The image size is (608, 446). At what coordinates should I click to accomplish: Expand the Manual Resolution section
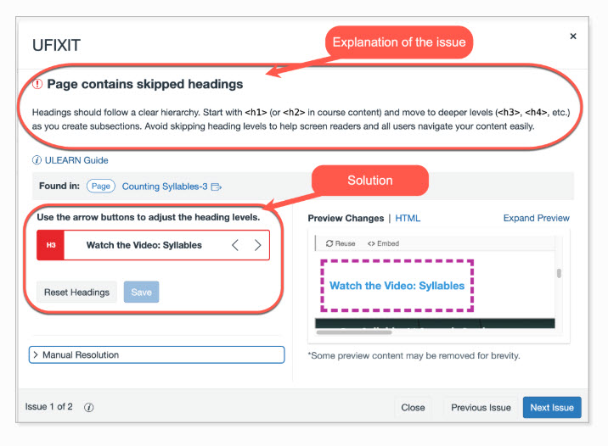[x=156, y=354]
